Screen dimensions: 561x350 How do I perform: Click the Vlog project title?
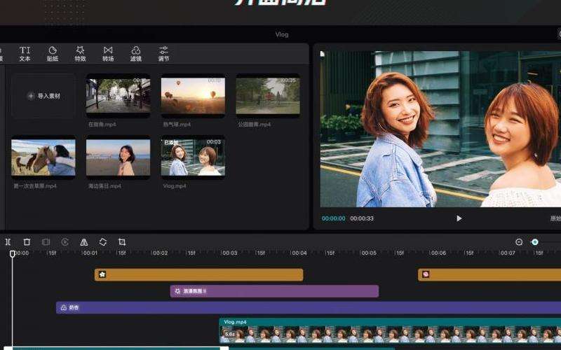282,34
